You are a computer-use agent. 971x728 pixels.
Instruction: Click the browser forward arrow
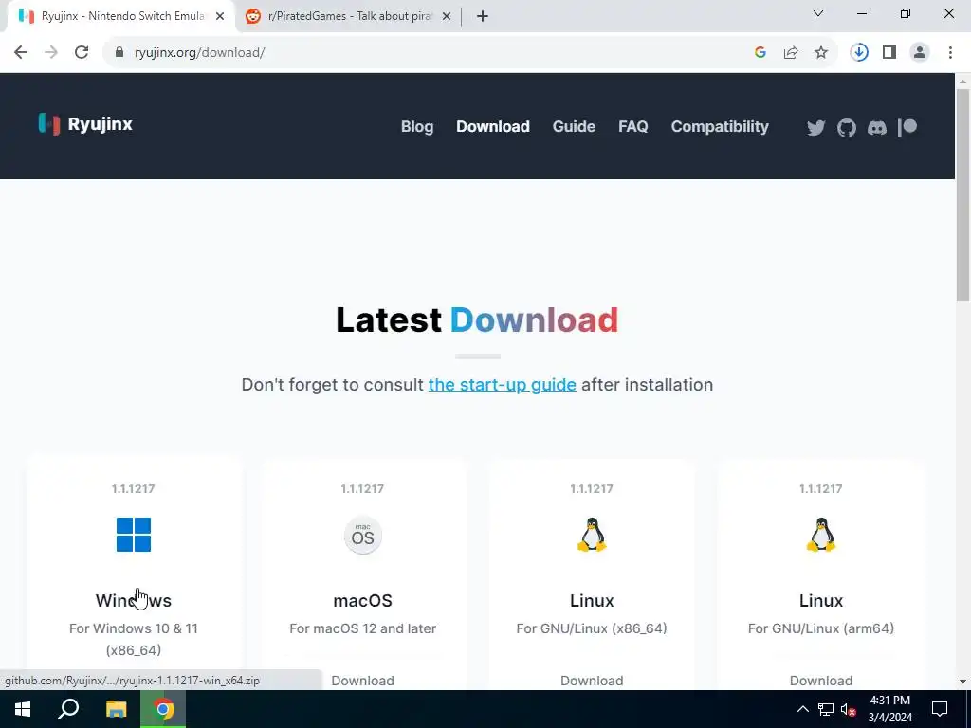(x=51, y=53)
